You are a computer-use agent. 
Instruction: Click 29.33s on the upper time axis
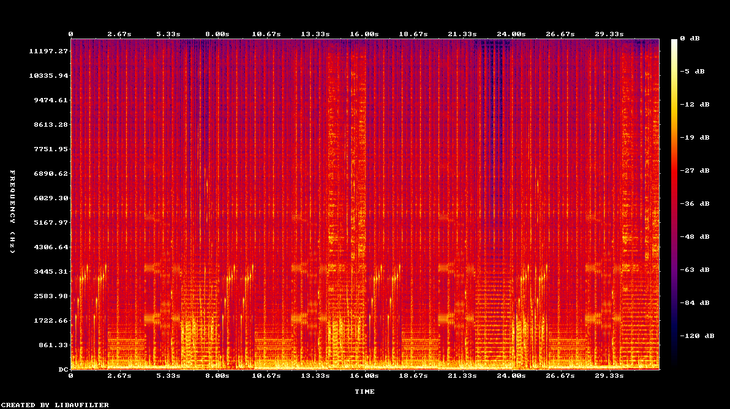click(609, 34)
